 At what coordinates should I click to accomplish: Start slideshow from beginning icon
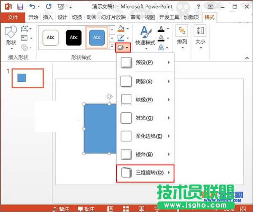[x=61, y=7]
